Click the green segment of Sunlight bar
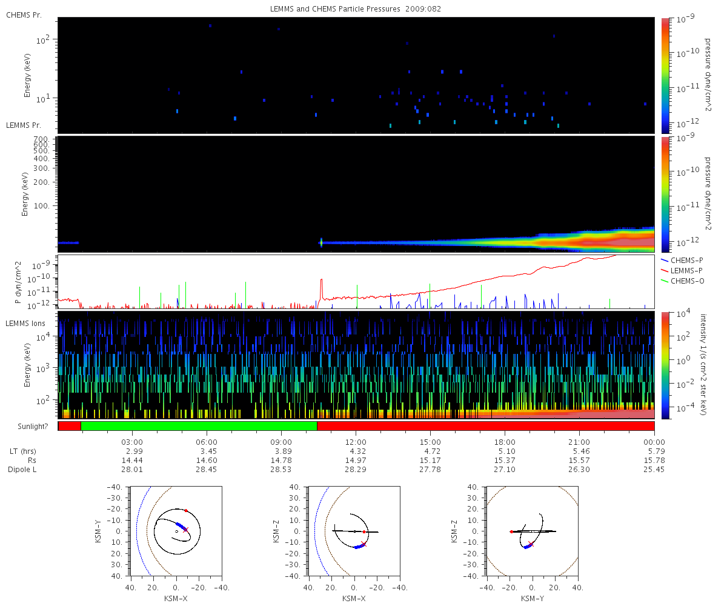The height and width of the screenshot is (606, 727). (199, 426)
